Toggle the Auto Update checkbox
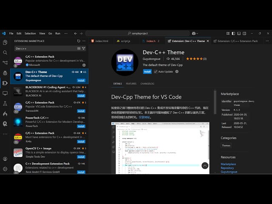Screen dimensions: 272x204 (x=156, y=71)
